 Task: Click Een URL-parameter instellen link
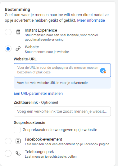click(x=38, y=94)
